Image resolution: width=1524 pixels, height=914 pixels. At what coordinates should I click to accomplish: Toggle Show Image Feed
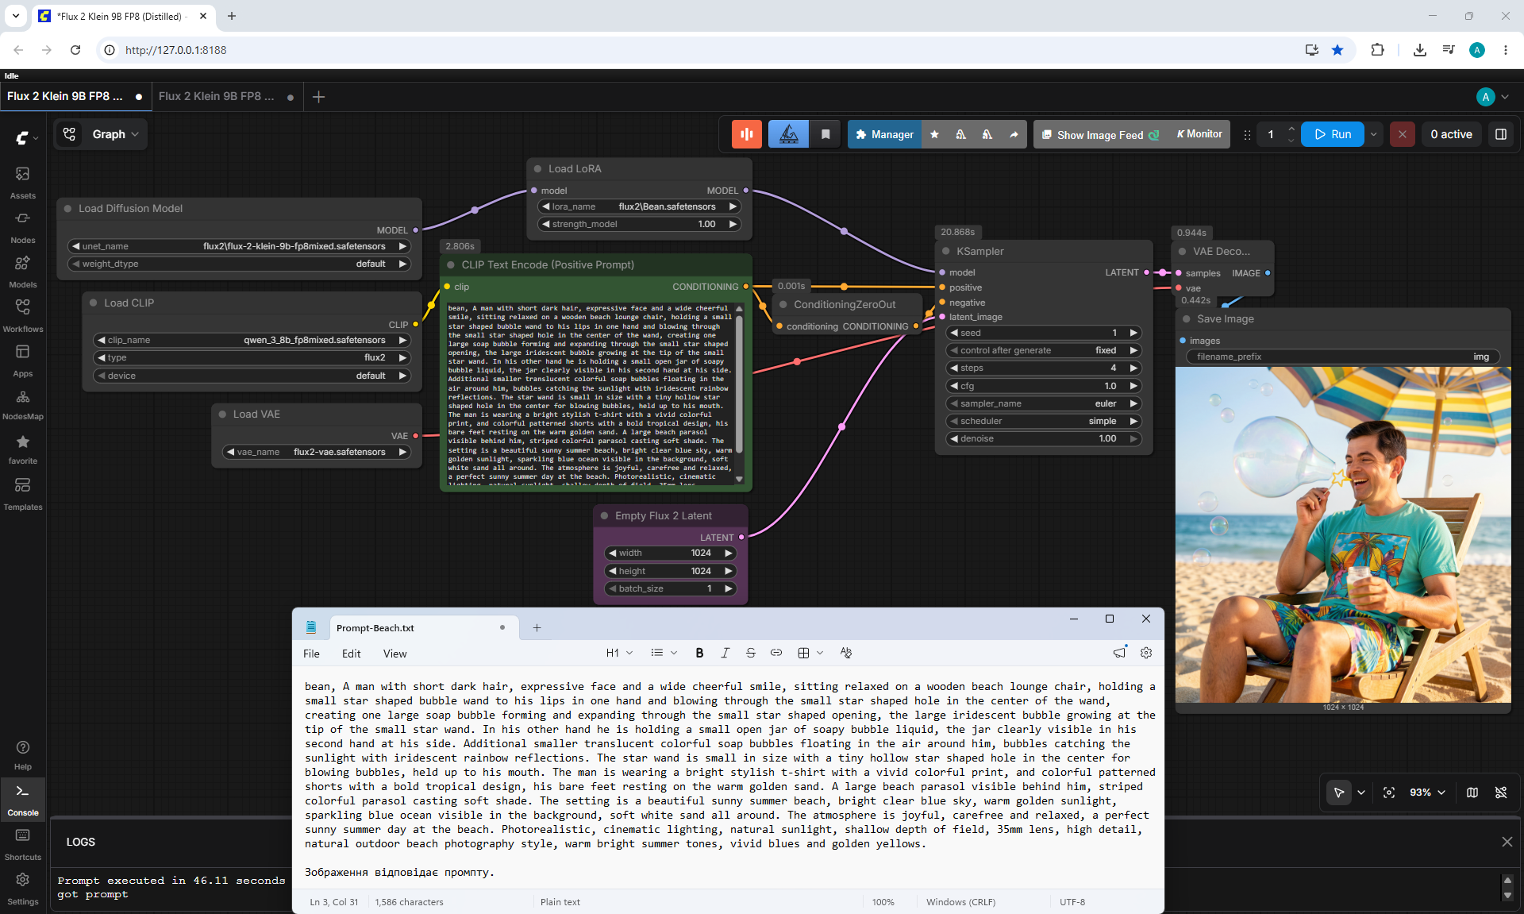[x=1099, y=135]
